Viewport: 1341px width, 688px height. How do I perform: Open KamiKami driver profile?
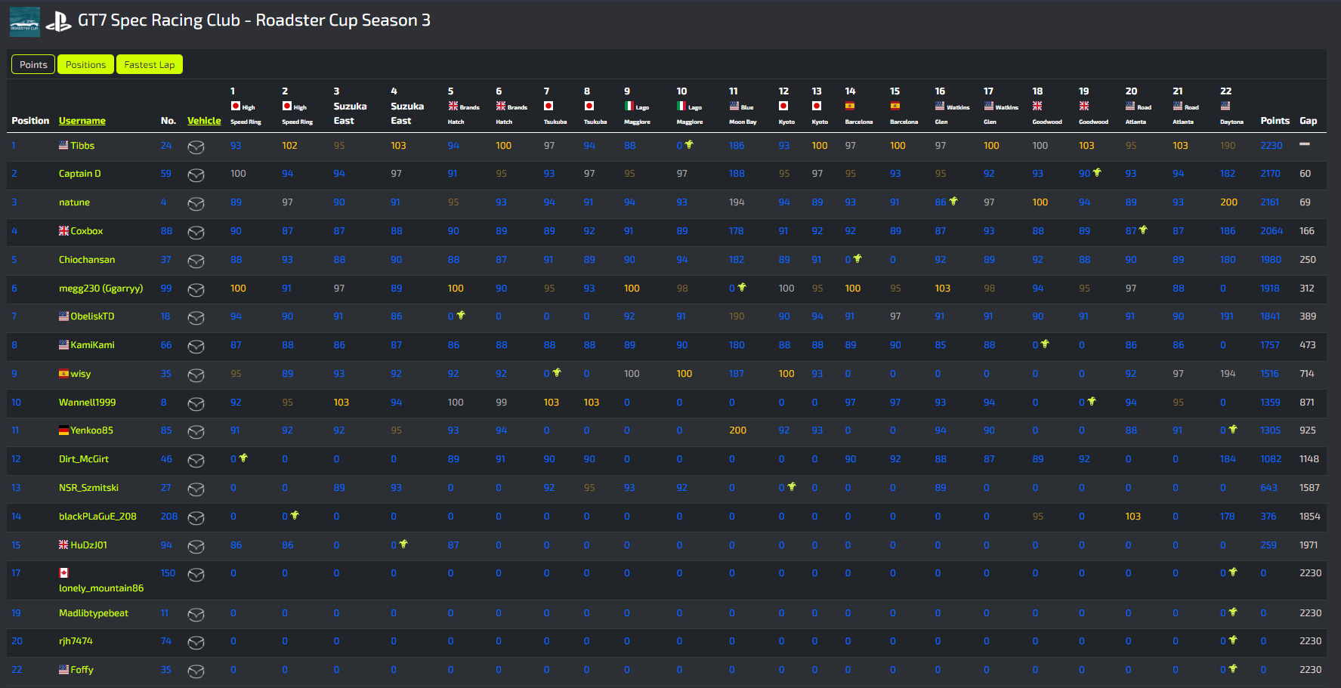point(92,345)
